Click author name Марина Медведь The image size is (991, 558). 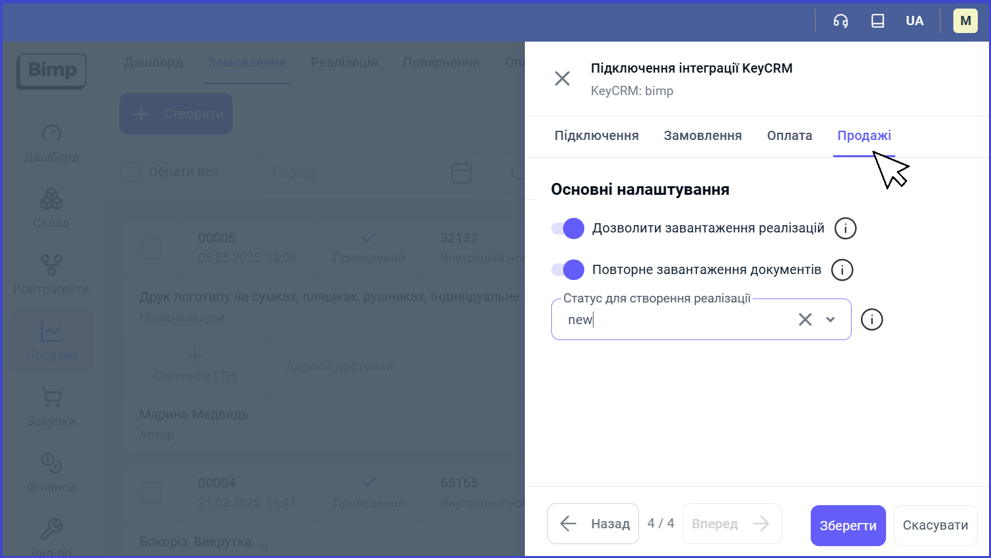pyautogui.click(x=194, y=414)
